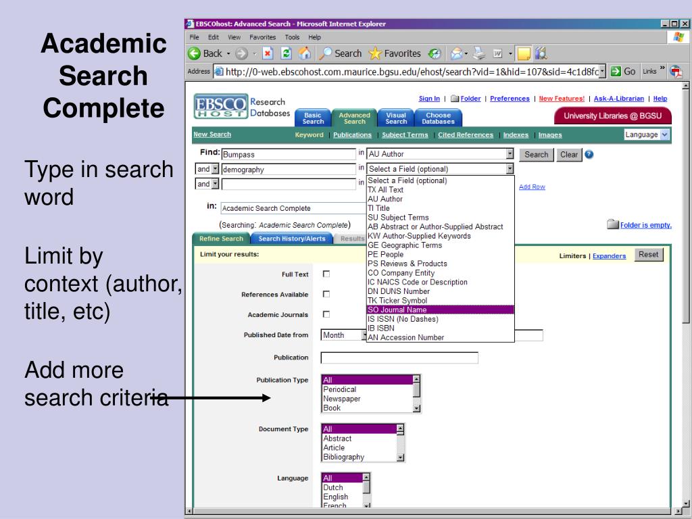Click the page vertical scrollbar thumb
The width and height of the screenshot is (692, 519).
(x=685, y=206)
